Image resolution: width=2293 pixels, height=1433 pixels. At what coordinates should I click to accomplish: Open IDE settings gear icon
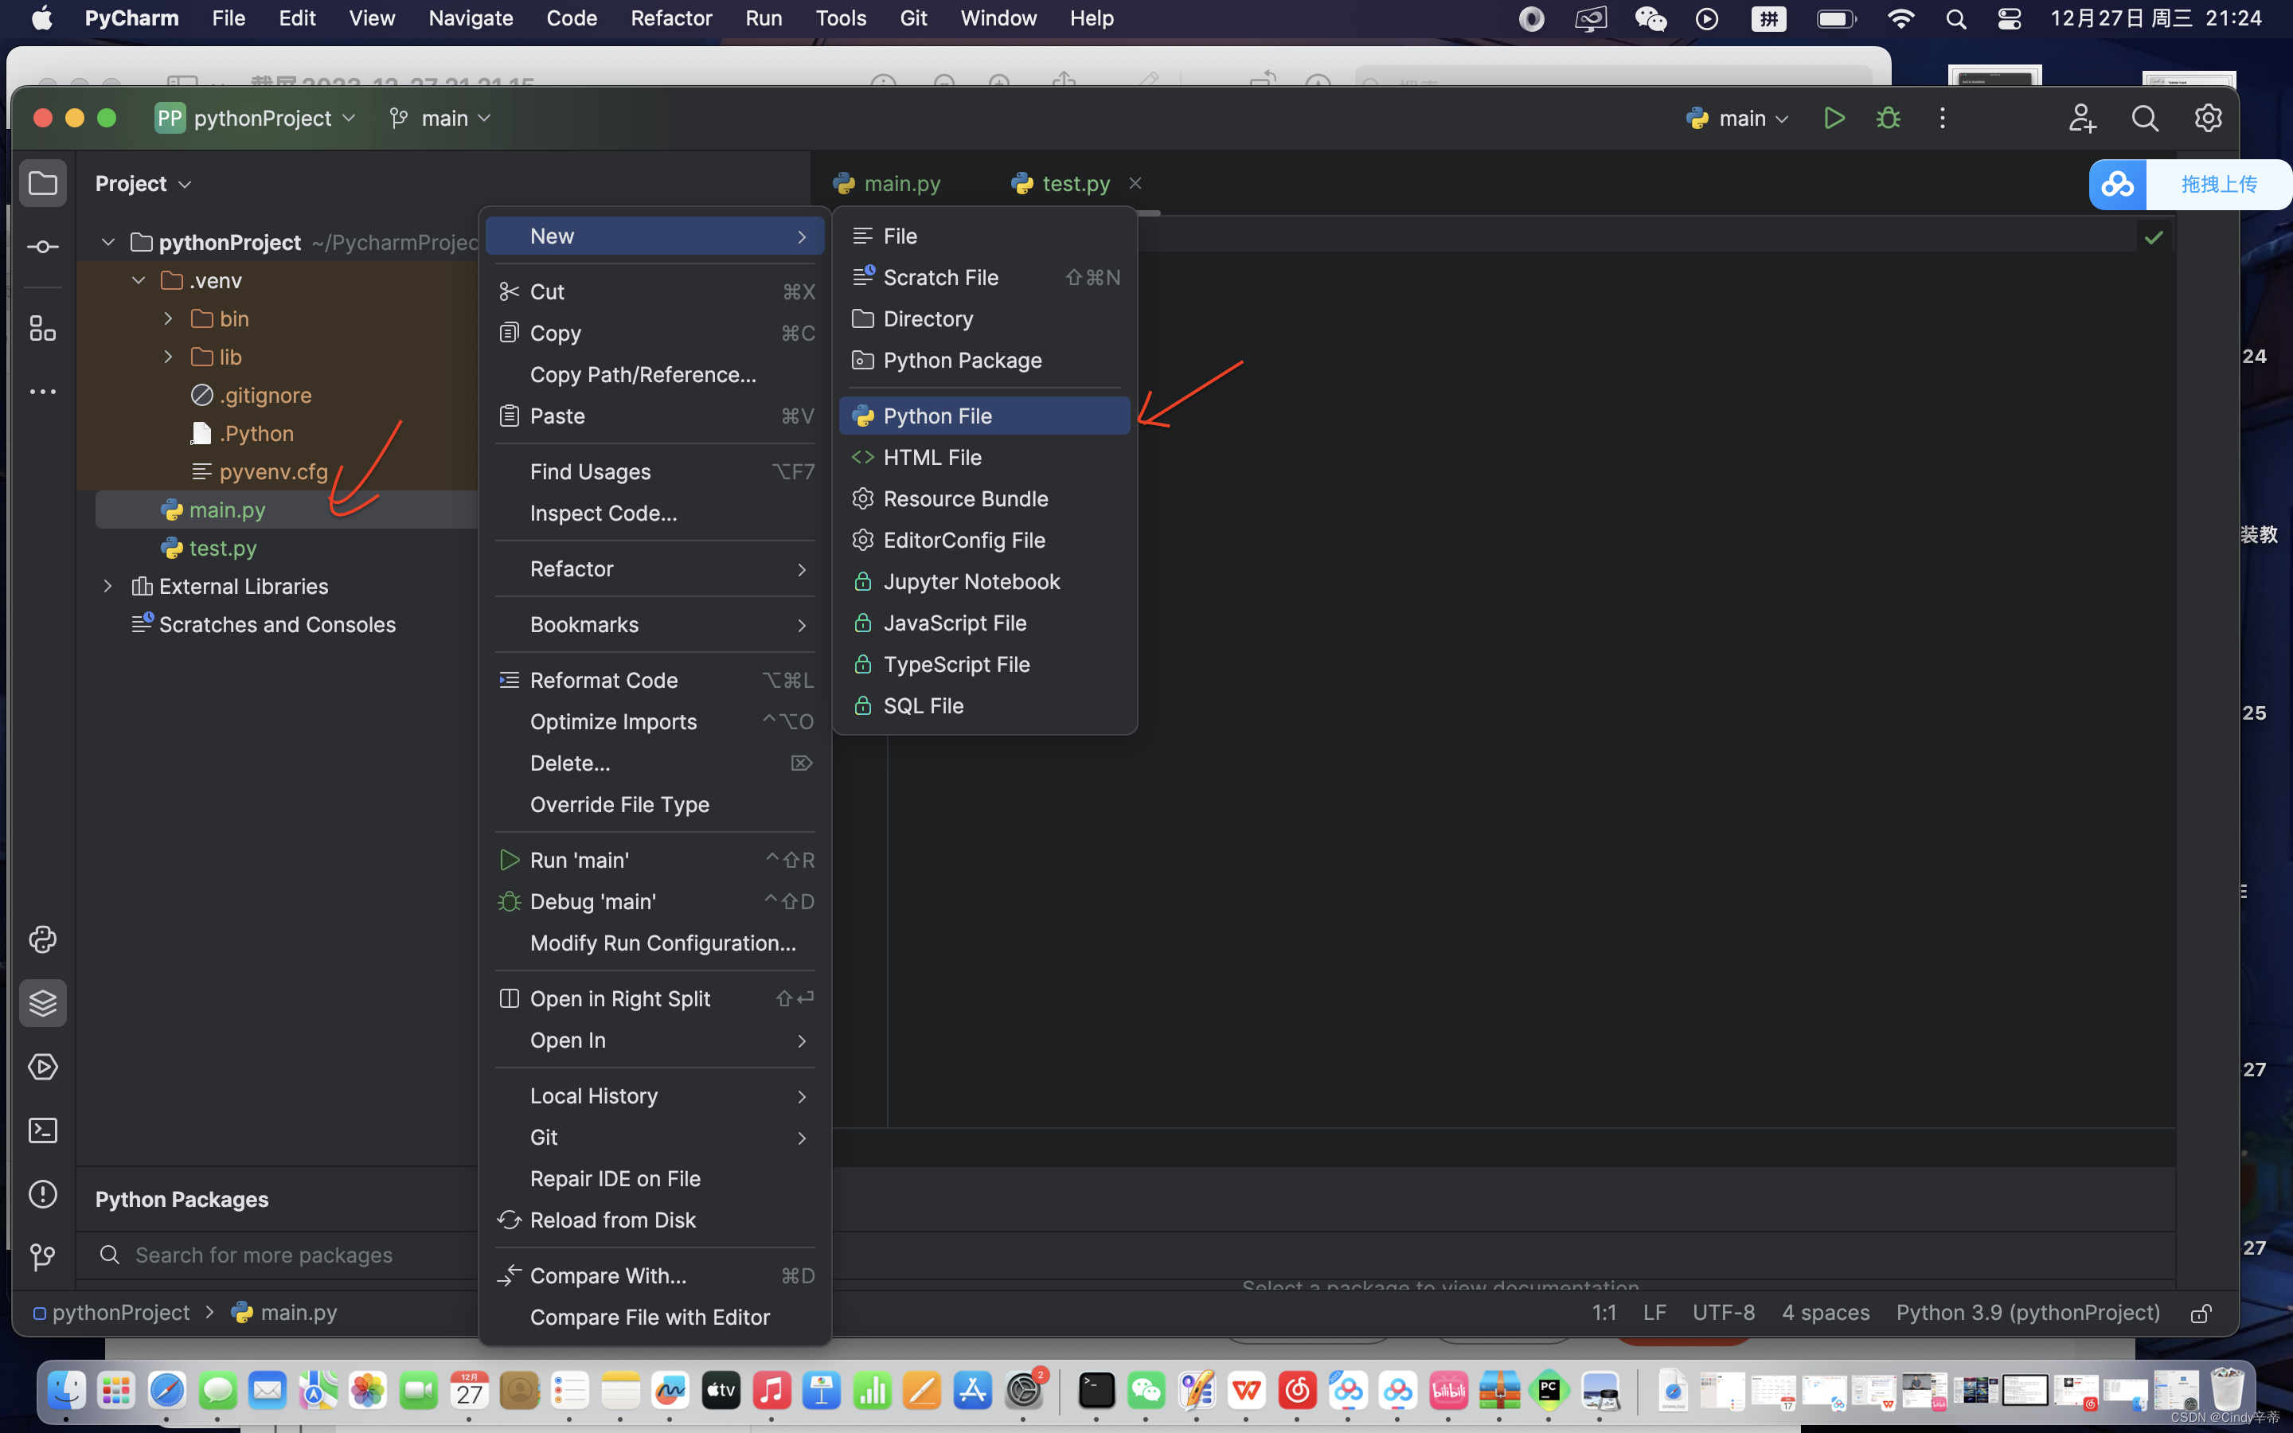coord(2207,118)
